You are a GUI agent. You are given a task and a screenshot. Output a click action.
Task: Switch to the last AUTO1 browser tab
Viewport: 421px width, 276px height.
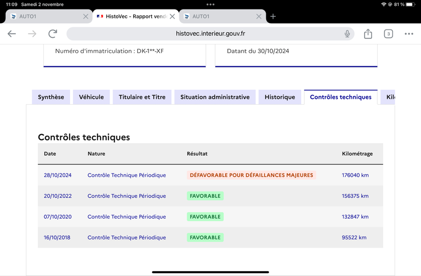[x=222, y=16]
